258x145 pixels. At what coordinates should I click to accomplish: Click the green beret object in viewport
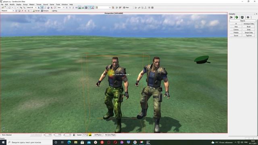tap(202, 60)
